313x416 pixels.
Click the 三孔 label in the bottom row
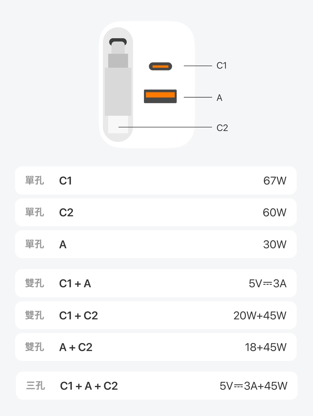[x=36, y=386]
